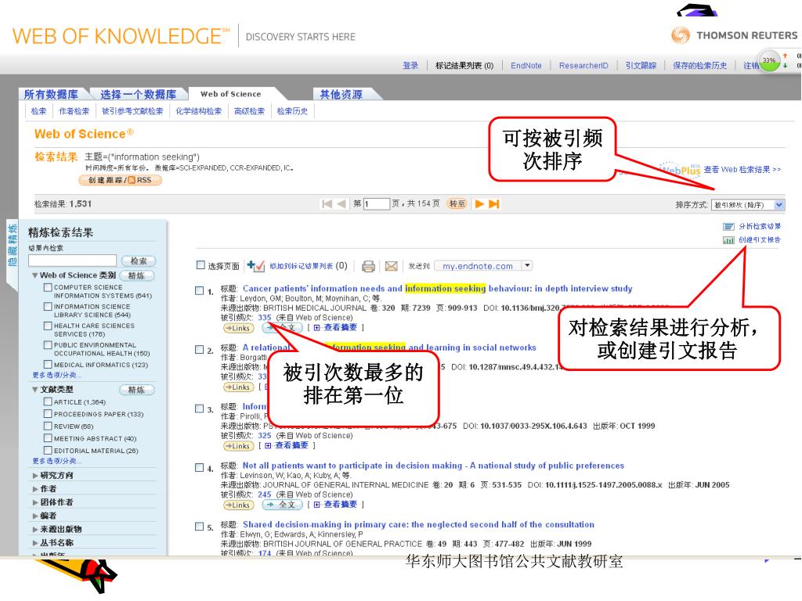802x601 pixels.
Task: Jump to the last results page
Action: point(493,204)
